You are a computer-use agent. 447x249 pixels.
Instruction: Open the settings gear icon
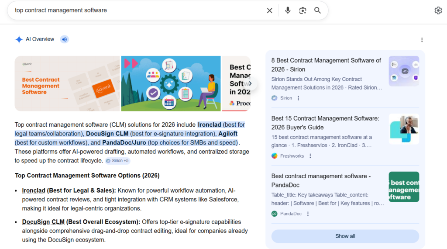(x=438, y=10)
